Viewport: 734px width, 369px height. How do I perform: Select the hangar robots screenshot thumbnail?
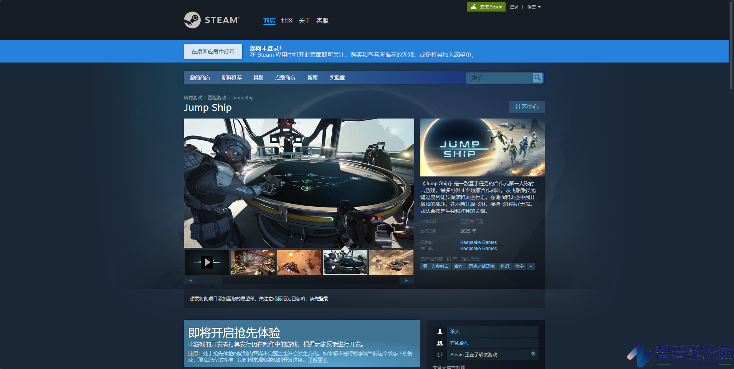[x=253, y=262]
